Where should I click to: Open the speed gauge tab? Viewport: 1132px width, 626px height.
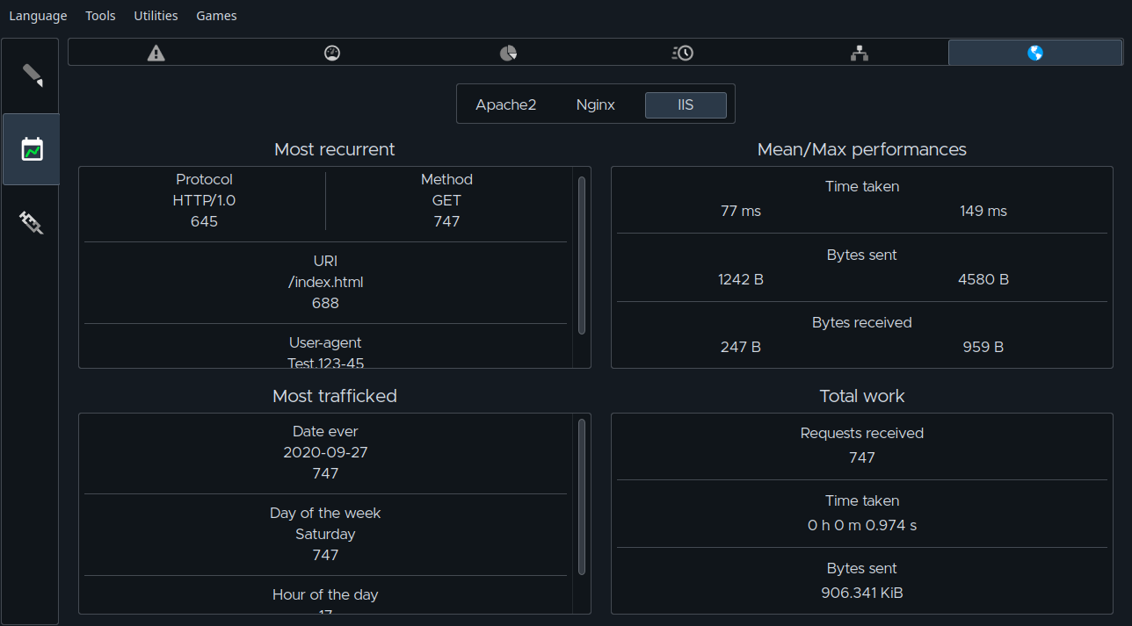coord(332,53)
